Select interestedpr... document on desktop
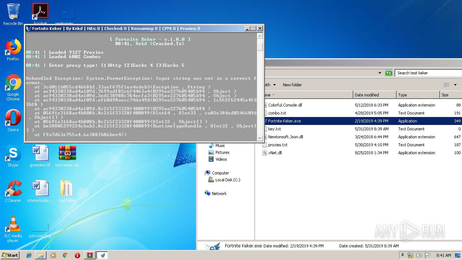Image resolution: width=462 pixels, height=260 pixels. click(x=40, y=191)
